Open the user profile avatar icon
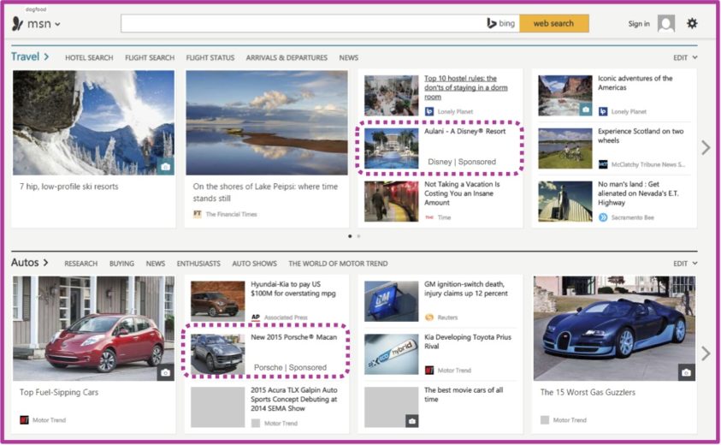721x445 pixels. [665, 23]
